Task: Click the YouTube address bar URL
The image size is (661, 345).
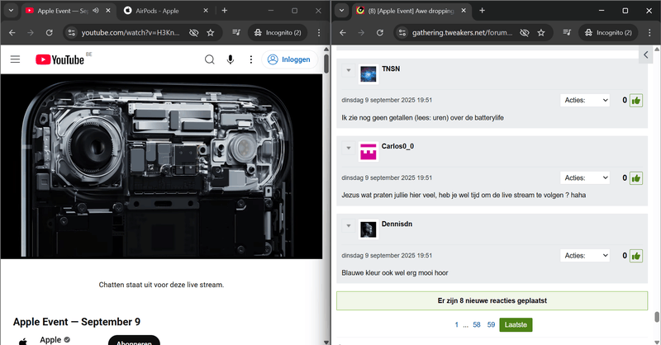Action: 131,32
